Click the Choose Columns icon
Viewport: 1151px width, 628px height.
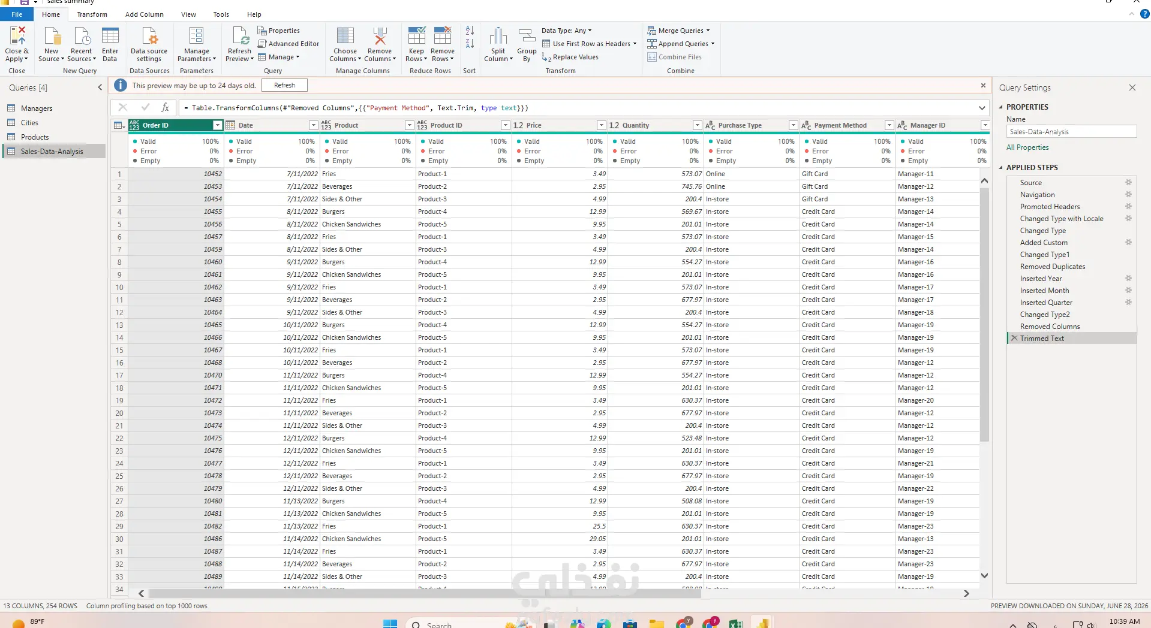pyautogui.click(x=345, y=36)
